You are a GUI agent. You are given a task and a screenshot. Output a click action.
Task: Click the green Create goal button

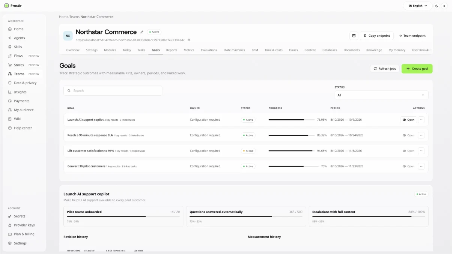pyautogui.click(x=417, y=69)
